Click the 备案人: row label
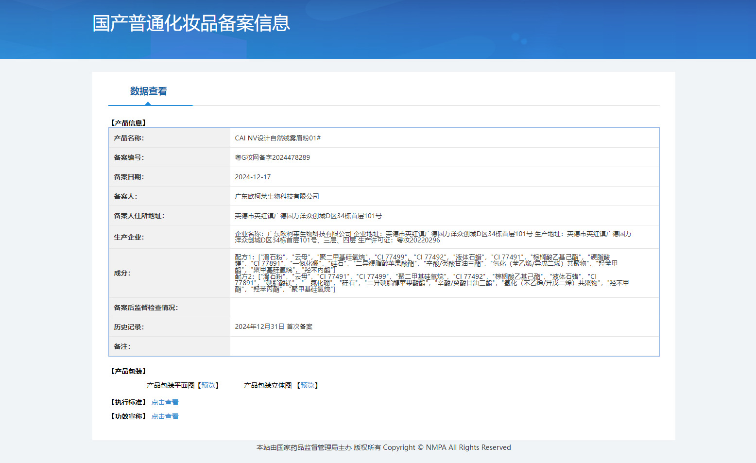Image resolution: width=756 pixels, height=463 pixels. (x=125, y=196)
